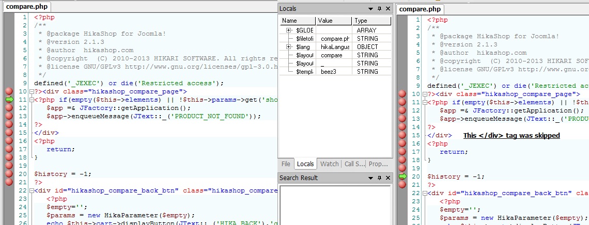Close the Search Result panel
The width and height of the screenshot is (589, 225).
click(388, 178)
